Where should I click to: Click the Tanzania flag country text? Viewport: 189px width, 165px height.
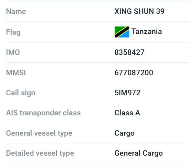(x=147, y=31)
